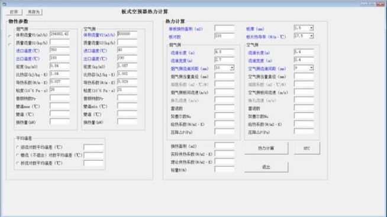Click the air side 换热量 field

click(127, 122)
